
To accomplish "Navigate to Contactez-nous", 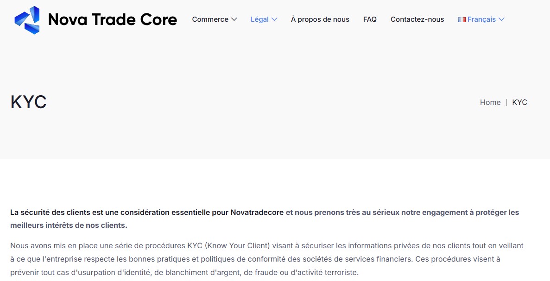I will (417, 19).
